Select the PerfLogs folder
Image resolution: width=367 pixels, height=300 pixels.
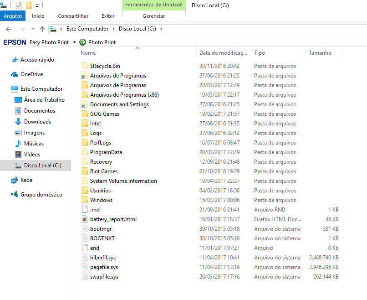click(x=101, y=143)
